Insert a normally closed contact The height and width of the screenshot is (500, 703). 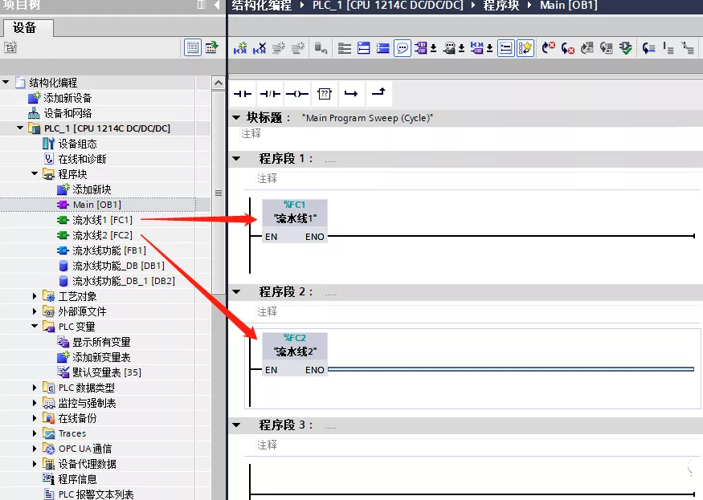pyautogui.click(x=270, y=94)
